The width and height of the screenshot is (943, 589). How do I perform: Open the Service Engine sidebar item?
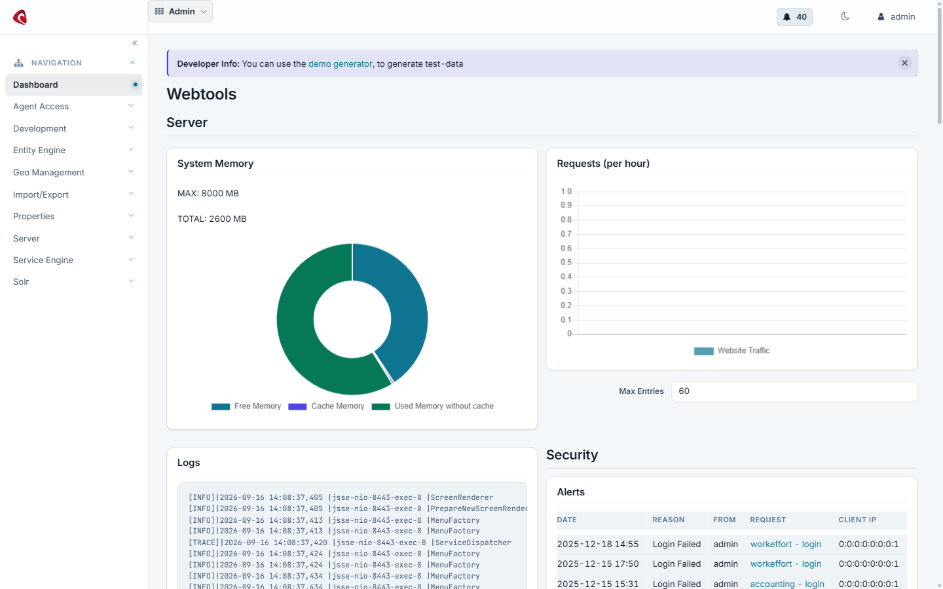(73, 260)
